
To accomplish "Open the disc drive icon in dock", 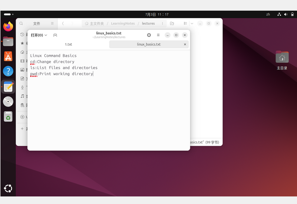I will point(8,102).
